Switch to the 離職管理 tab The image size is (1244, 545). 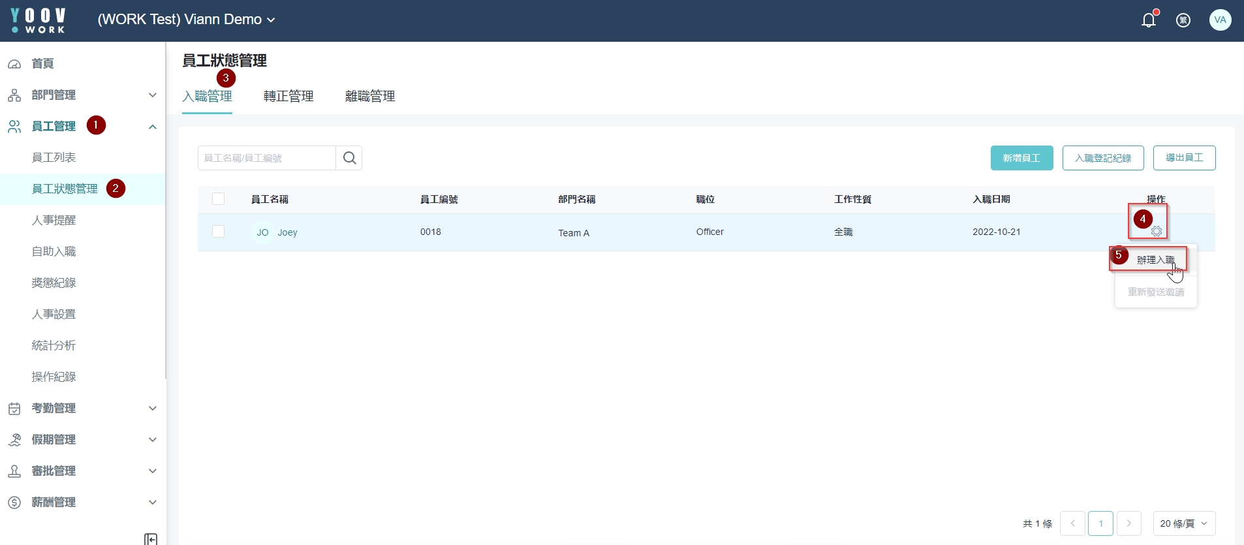[x=370, y=96]
